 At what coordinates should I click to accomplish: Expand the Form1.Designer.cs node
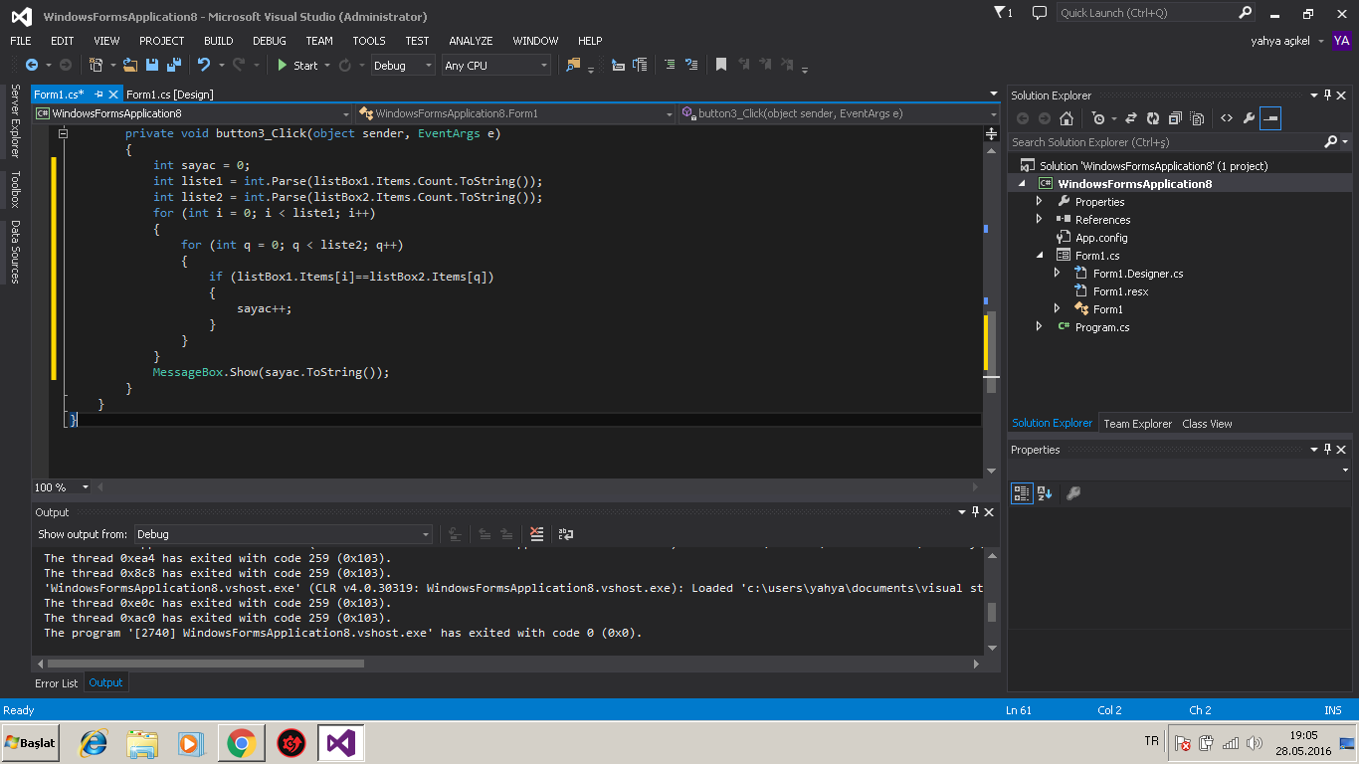pyautogui.click(x=1058, y=274)
